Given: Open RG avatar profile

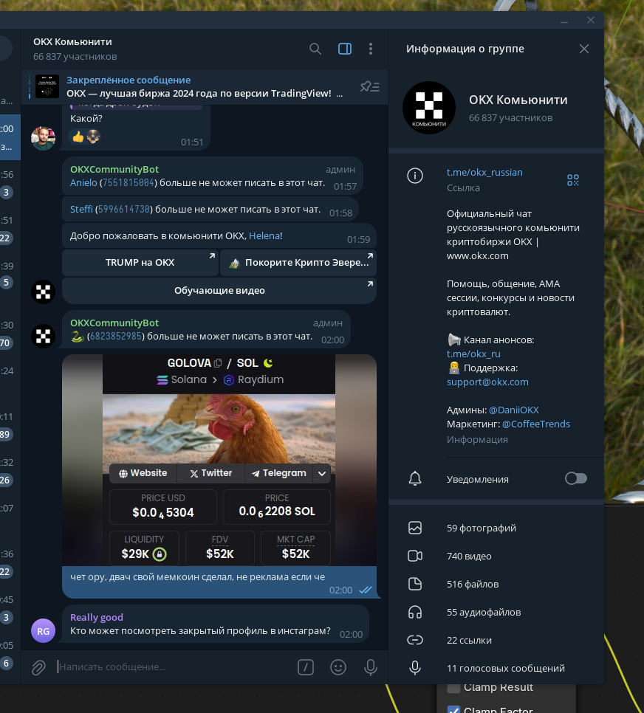Looking at the screenshot, I should tap(44, 630).
